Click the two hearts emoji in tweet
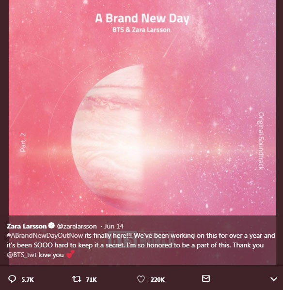The height and width of the screenshot is (290, 283). tap(70, 254)
